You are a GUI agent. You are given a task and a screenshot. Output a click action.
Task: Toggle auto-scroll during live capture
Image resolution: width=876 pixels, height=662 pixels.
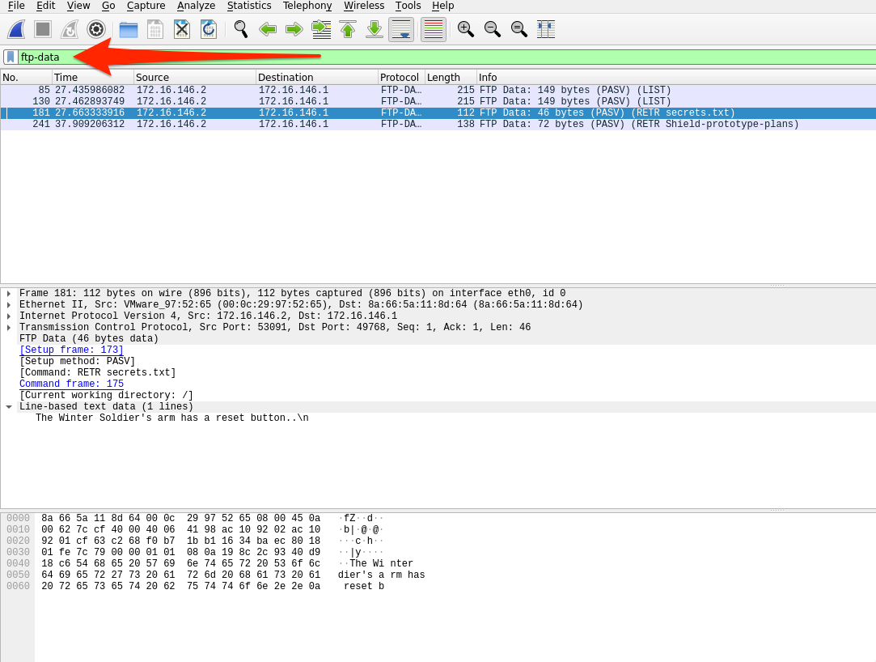(x=400, y=30)
